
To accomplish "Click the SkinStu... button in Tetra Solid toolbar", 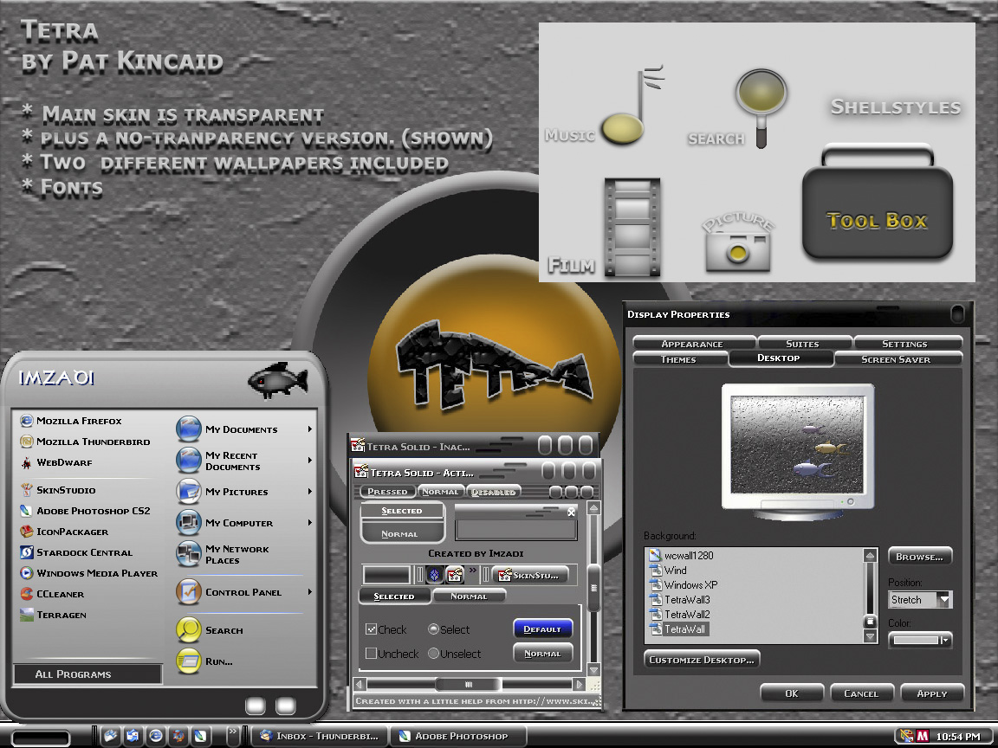I will pos(529,575).
